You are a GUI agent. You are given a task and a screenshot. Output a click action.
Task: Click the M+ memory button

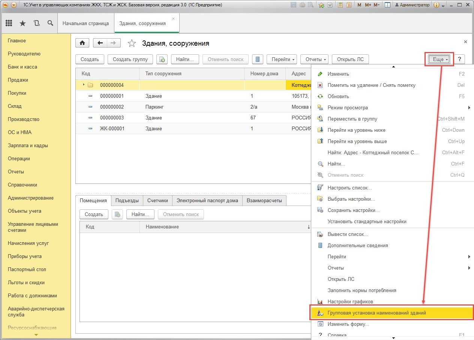click(367, 5)
